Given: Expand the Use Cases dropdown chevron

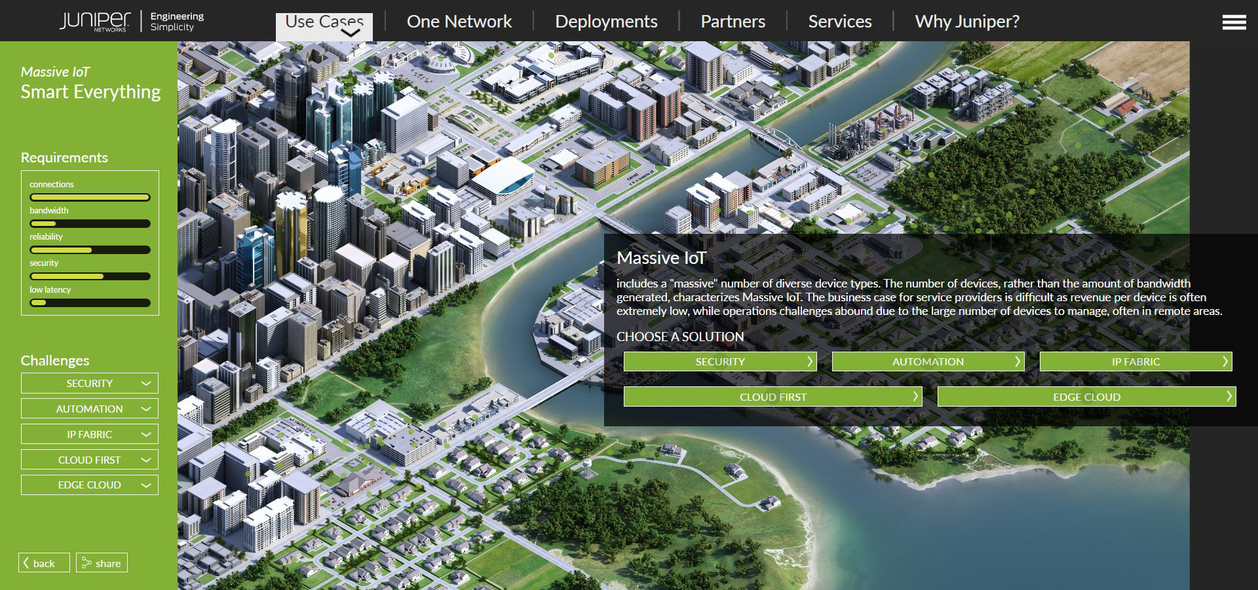Looking at the screenshot, I should 351,32.
